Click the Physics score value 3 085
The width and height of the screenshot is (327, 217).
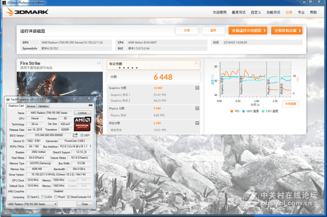tap(157, 108)
